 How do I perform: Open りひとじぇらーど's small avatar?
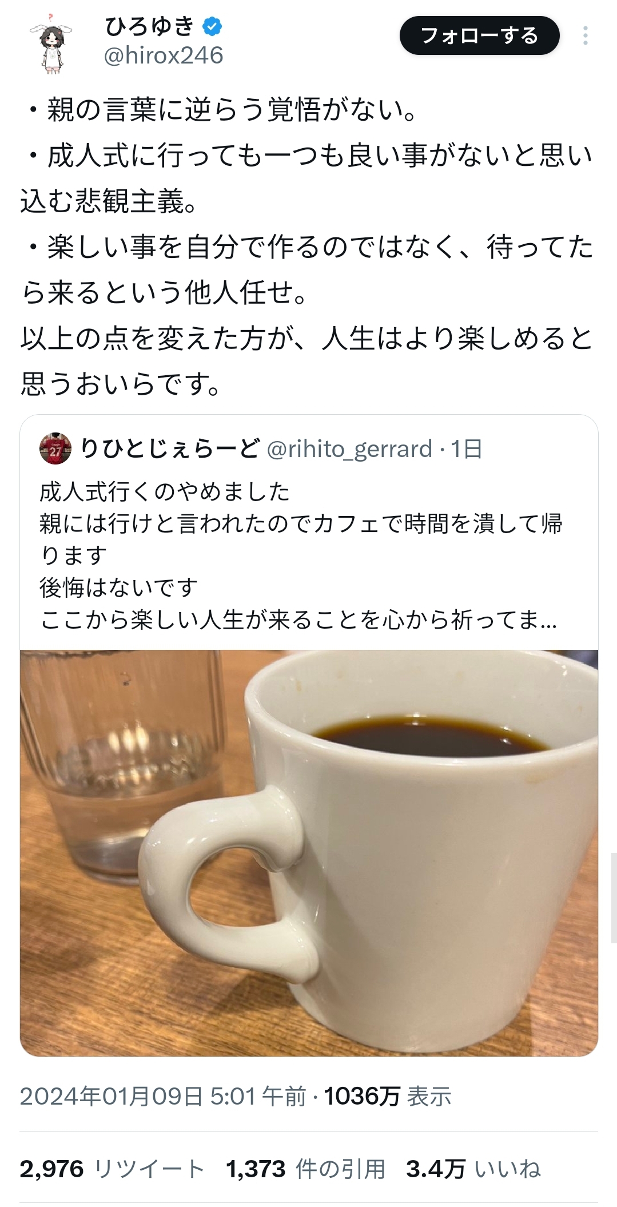pos(55,449)
